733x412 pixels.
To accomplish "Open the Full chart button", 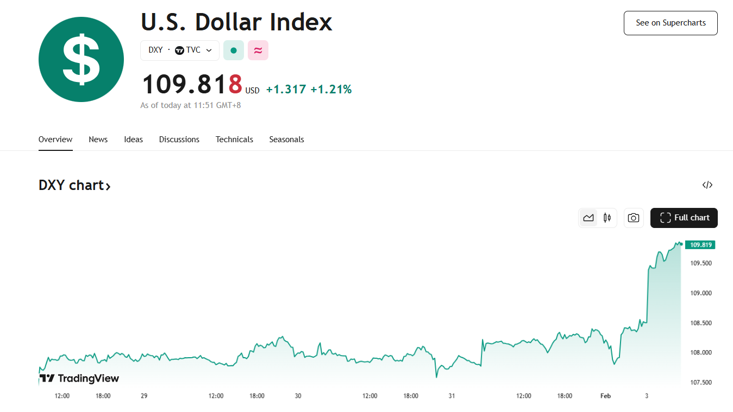I will pos(684,218).
